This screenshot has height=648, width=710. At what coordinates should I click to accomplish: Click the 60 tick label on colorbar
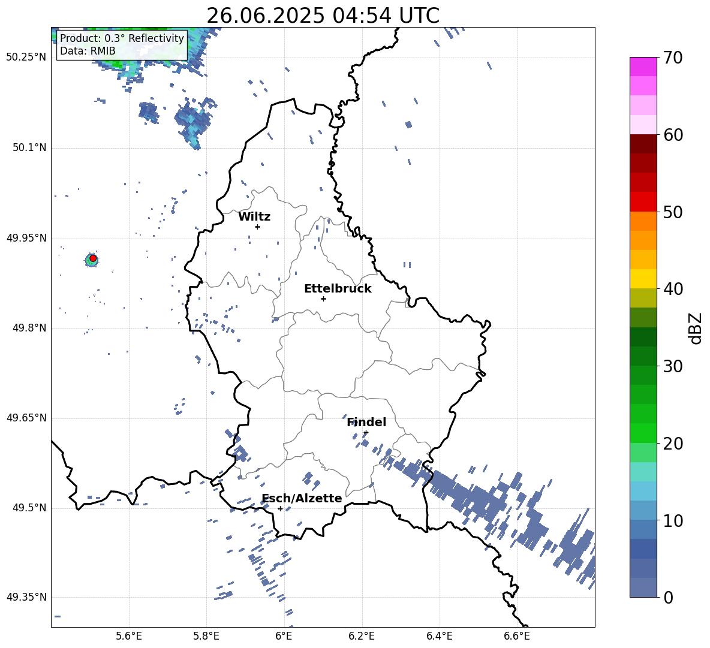[x=673, y=135]
